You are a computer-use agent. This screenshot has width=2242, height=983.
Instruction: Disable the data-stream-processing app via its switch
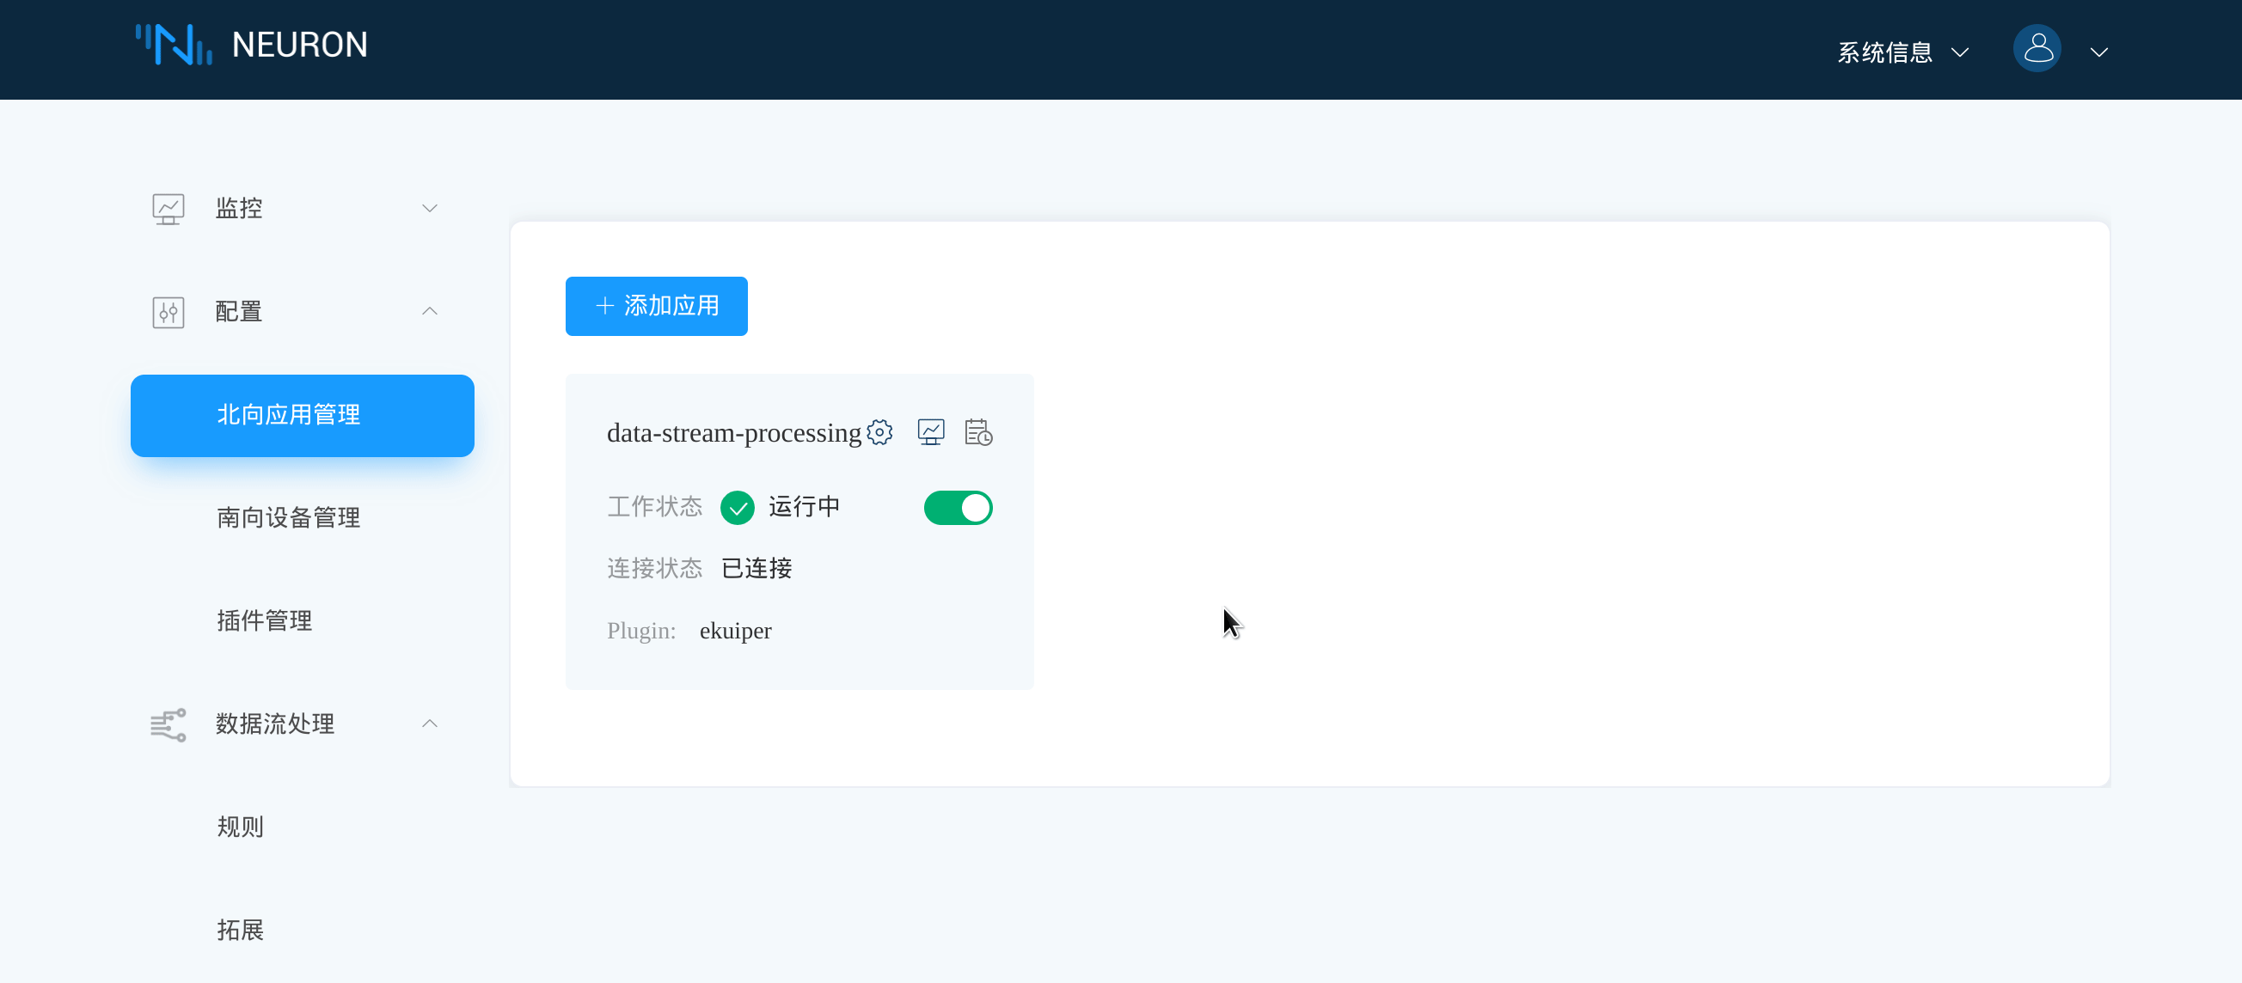pyautogui.click(x=959, y=507)
